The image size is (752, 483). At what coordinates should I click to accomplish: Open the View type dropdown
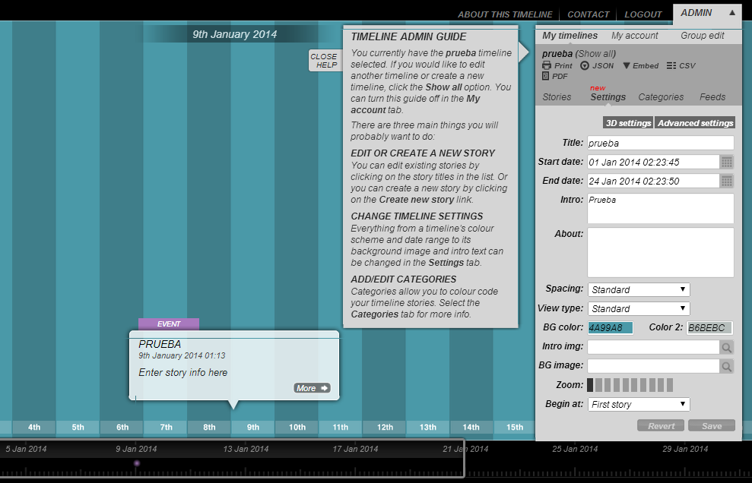point(638,308)
